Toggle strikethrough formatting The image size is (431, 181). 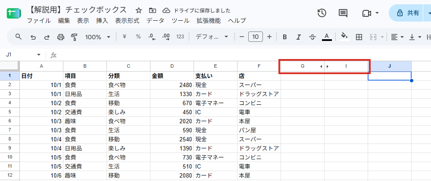(x=312, y=37)
